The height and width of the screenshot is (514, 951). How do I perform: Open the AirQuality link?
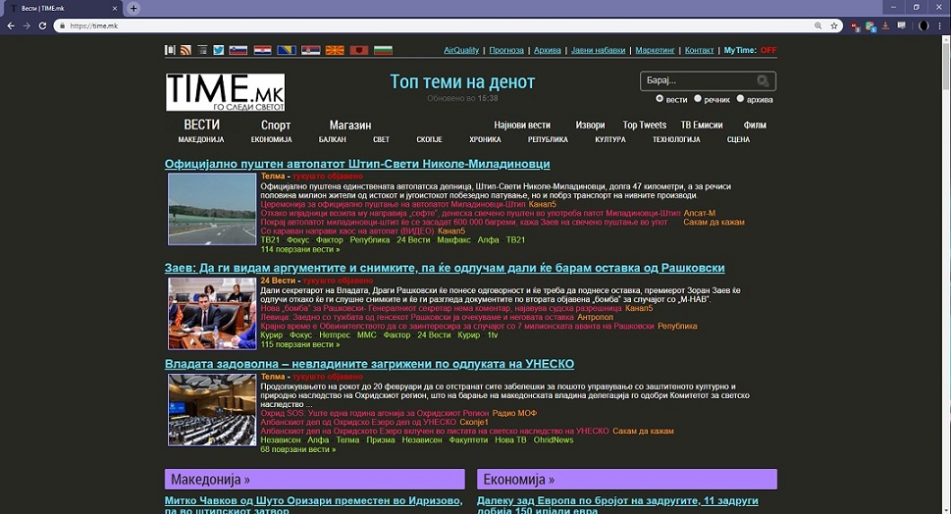click(461, 50)
